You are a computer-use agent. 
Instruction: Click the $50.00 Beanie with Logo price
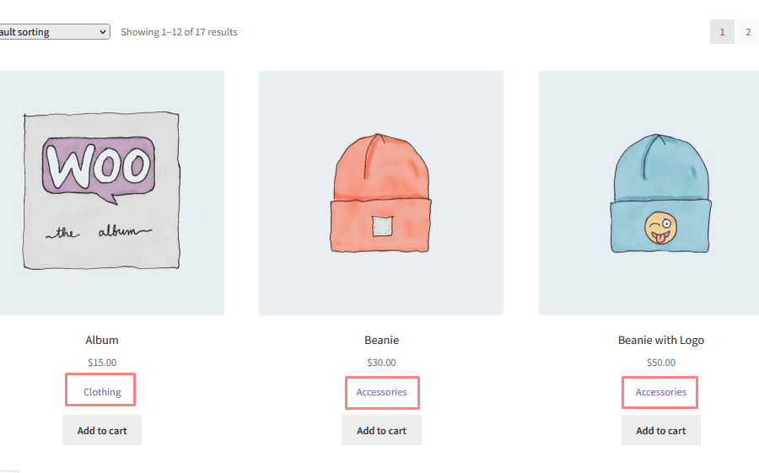click(660, 363)
